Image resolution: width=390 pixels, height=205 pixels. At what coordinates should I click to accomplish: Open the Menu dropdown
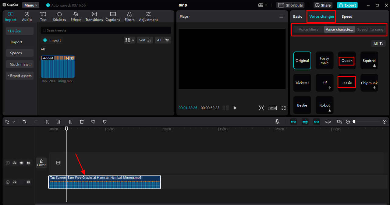30,5
